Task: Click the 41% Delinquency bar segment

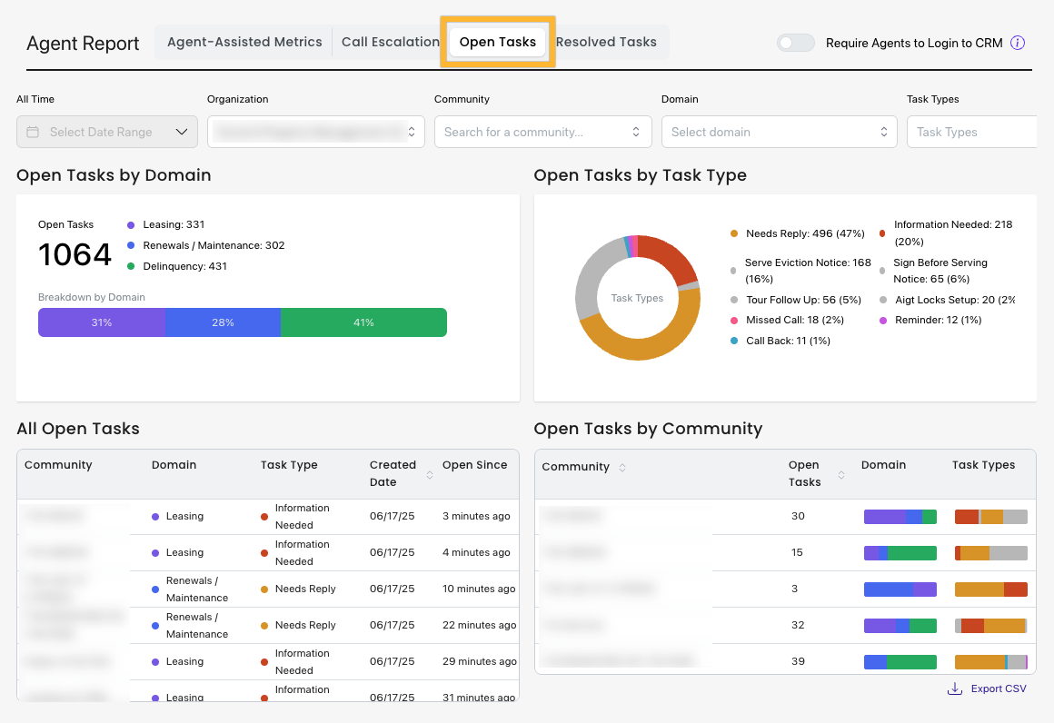Action: pyautogui.click(x=363, y=322)
